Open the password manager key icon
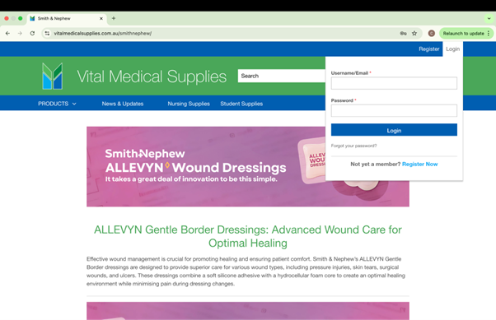The image size is (496, 320). click(x=404, y=33)
